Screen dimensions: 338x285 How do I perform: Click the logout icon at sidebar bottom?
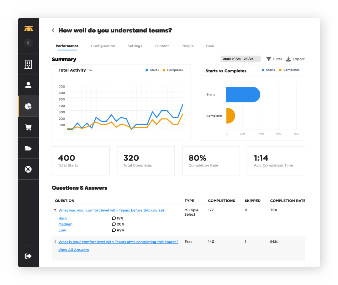tap(28, 256)
